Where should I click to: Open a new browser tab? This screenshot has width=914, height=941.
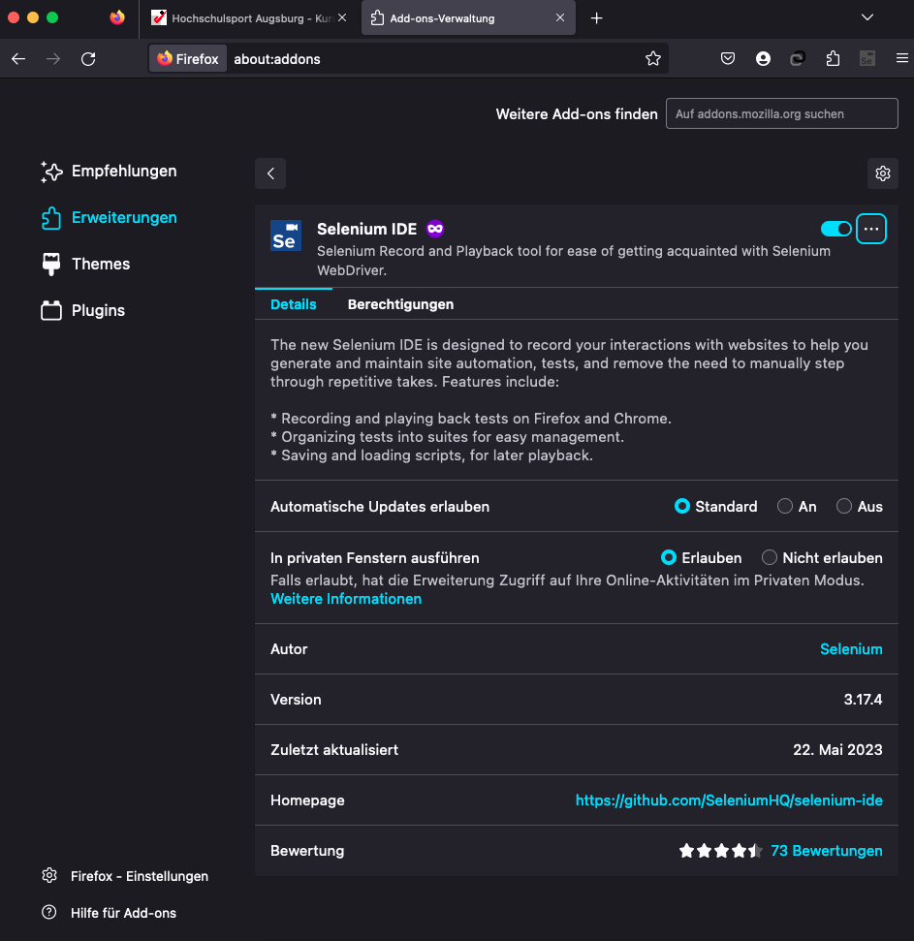[x=596, y=18]
